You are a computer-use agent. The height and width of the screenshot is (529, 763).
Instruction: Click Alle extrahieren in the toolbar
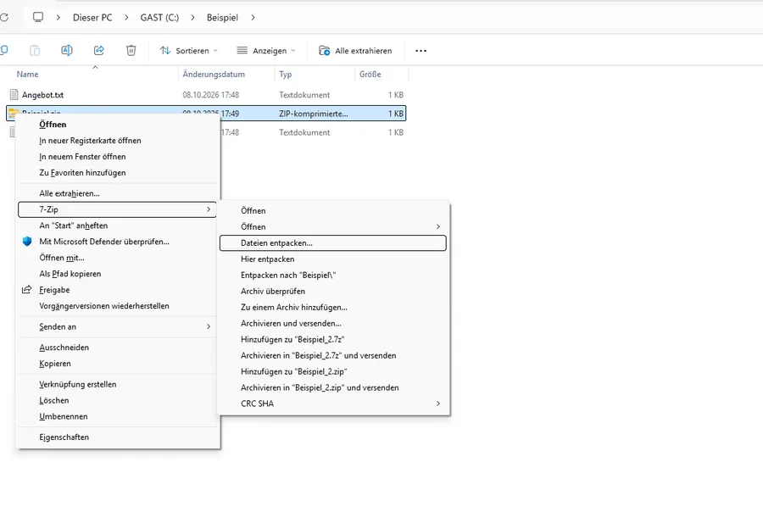pos(355,51)
